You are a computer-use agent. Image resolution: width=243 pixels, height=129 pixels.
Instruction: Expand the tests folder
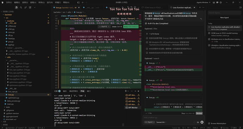(8, 107)
